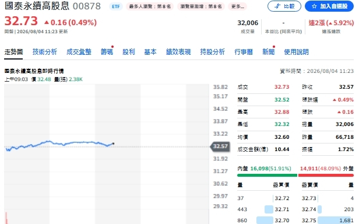Screen dimensions: 359x224
Task: Click the stock code 00878
Action: click(x=87, y=6)
